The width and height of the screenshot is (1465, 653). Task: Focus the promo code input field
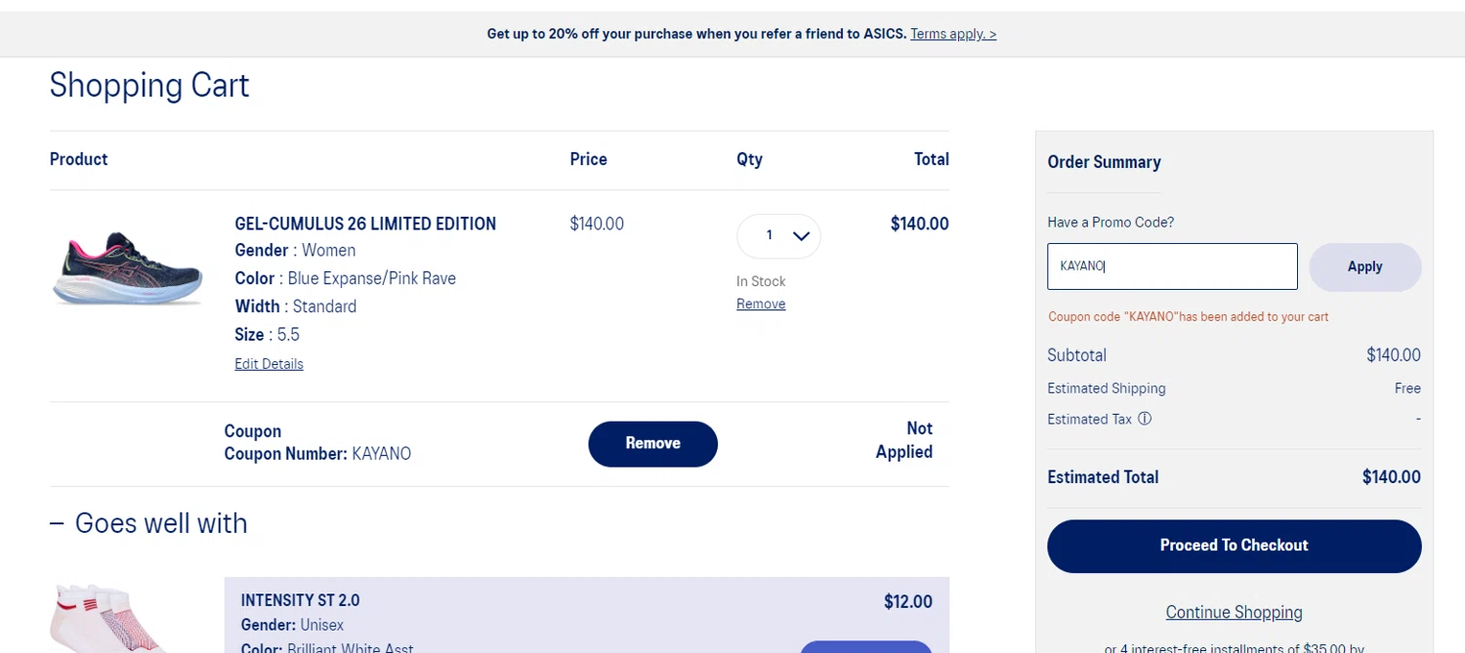coord(1172,266)
